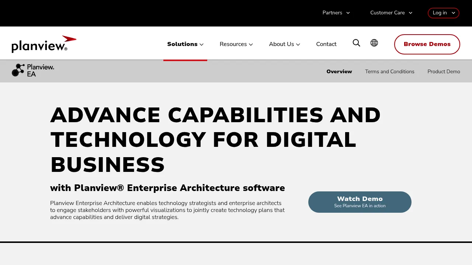Expand the About Us menu
The image size is (472, 265).
pos(284,44)
